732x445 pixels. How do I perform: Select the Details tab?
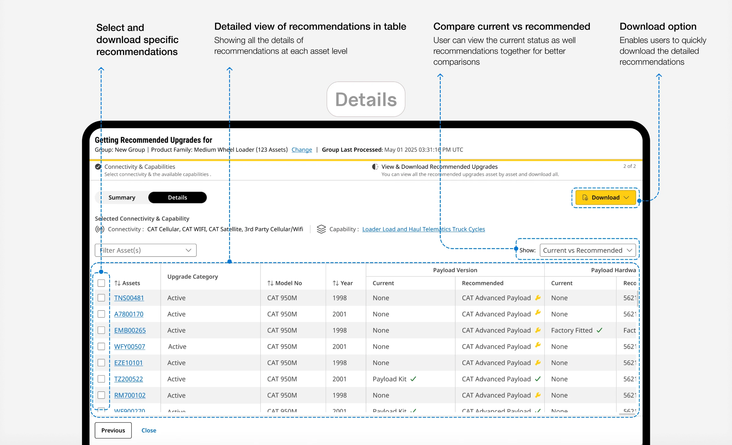(178, 197)
